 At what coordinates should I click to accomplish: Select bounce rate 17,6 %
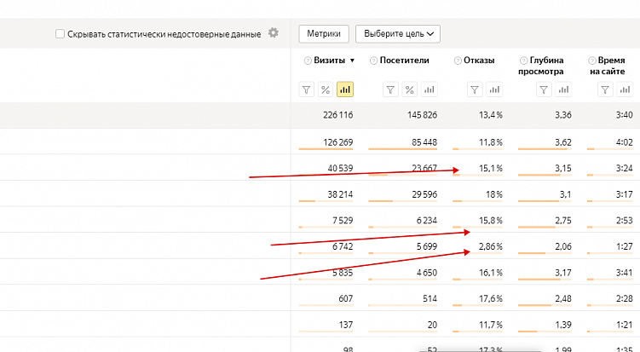pos(491,299)
